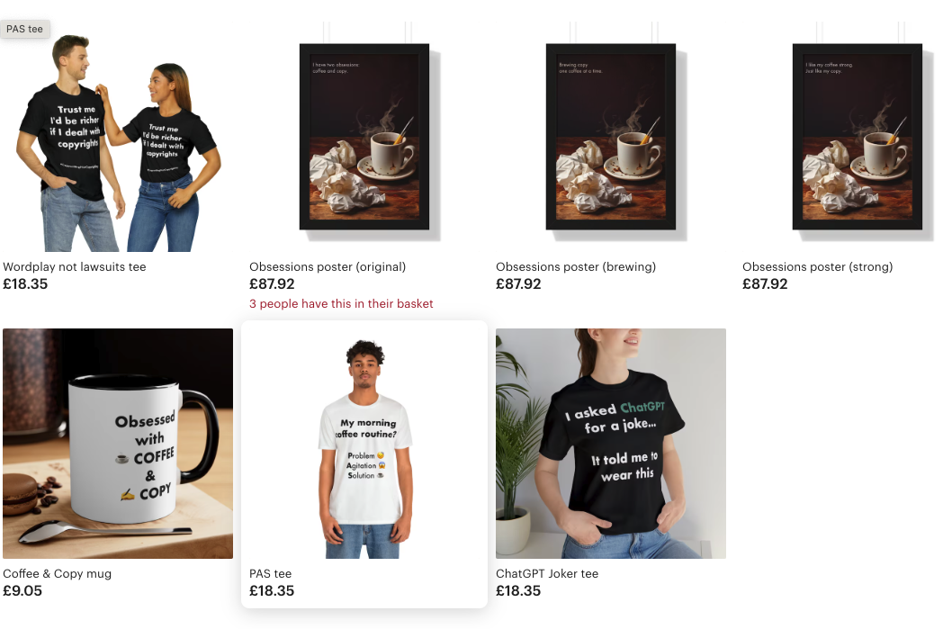Click the Obsessions poster (strong) title
943x629 pixels.
pyautogui.click(x=818, y=267)
